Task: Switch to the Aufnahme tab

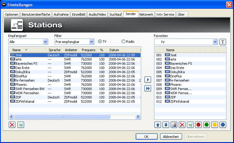Action: click(61, 14)
